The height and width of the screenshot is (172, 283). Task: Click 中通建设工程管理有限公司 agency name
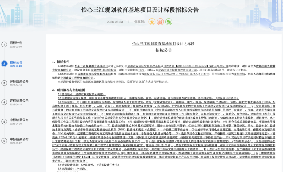pos(77,78)
